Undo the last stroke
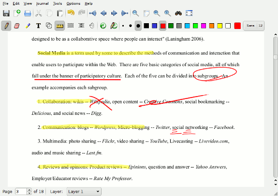The image size is (278, 196). coord(71,13)
